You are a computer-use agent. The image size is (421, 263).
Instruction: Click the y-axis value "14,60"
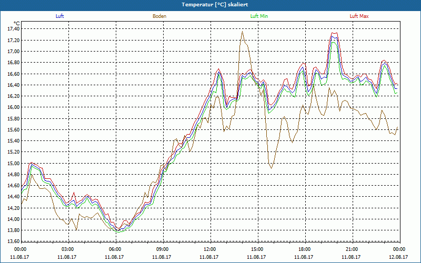pos(14,186)
